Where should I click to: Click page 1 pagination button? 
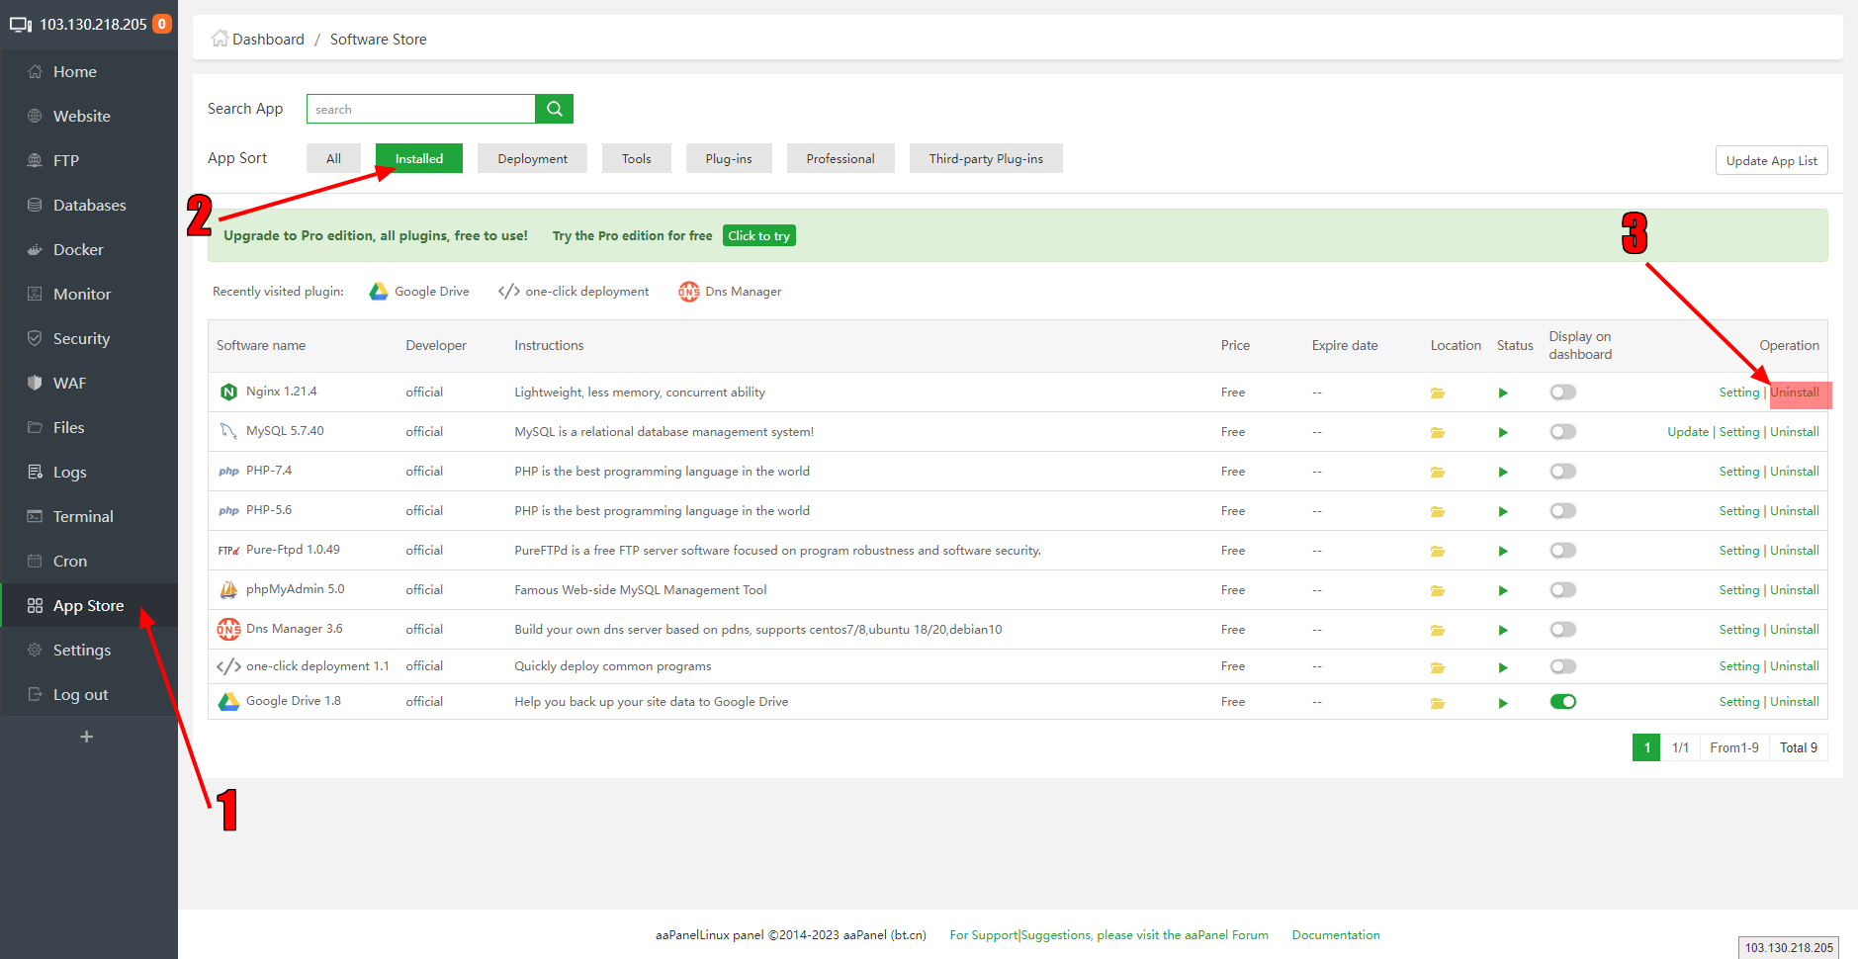[1646, 747]
